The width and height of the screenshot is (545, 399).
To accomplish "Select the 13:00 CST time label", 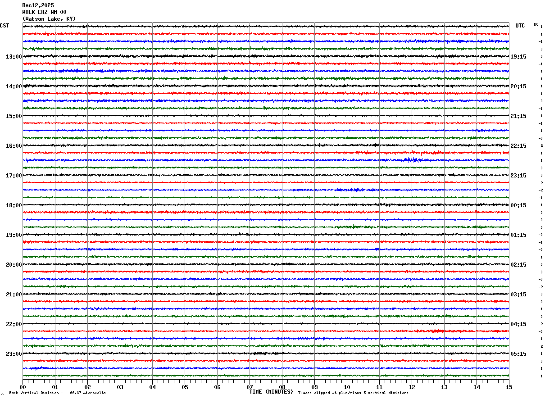I will 14,57.
